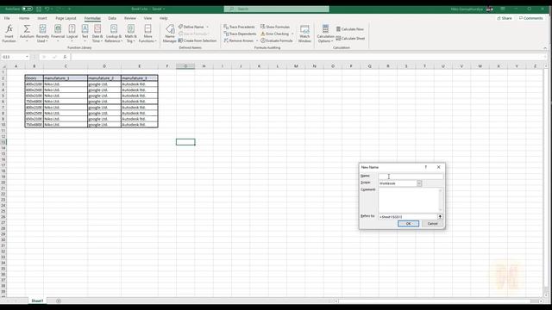Expand the Name Box dropdown
The width and height of the screenshot is (552, 310).
27,57
